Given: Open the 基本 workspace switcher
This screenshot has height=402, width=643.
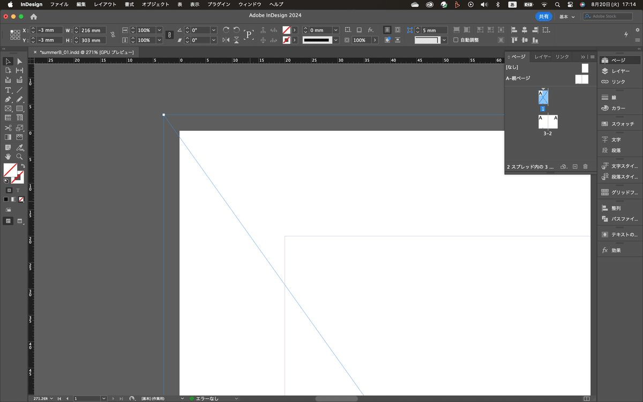Looking at the screenshot, I should pos(567,17).
